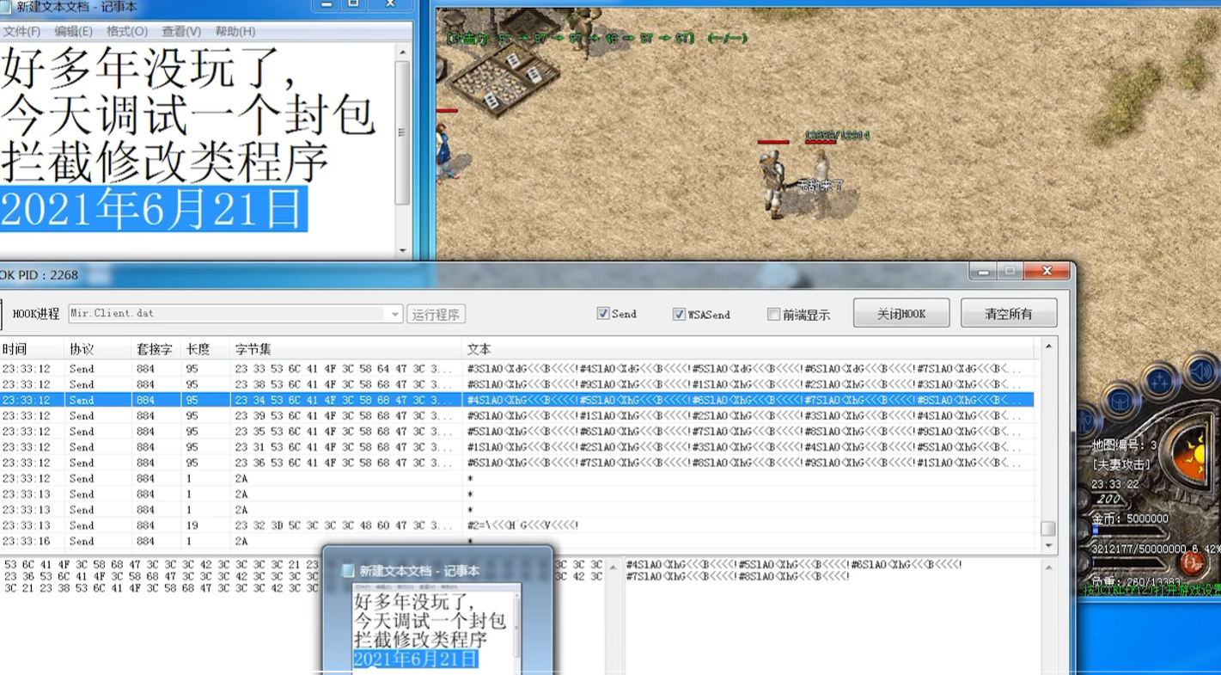
Task: Select the length 19 packet row
Action: click(x=516, y=525)
